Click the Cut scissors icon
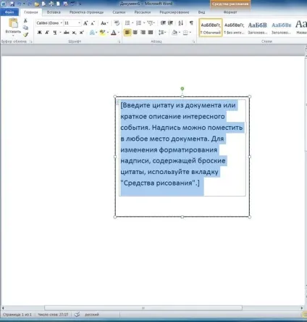 pos(25,21)
